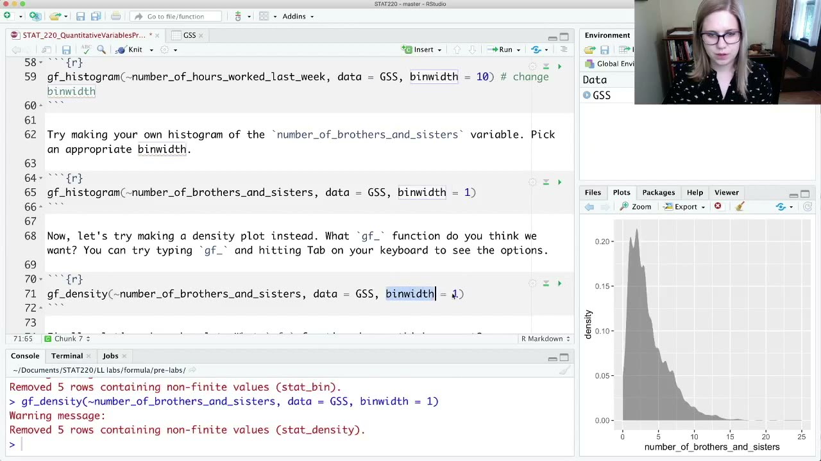Remove the current plot with red X
The width and height of the screenshot is (821, 461).
718,207
